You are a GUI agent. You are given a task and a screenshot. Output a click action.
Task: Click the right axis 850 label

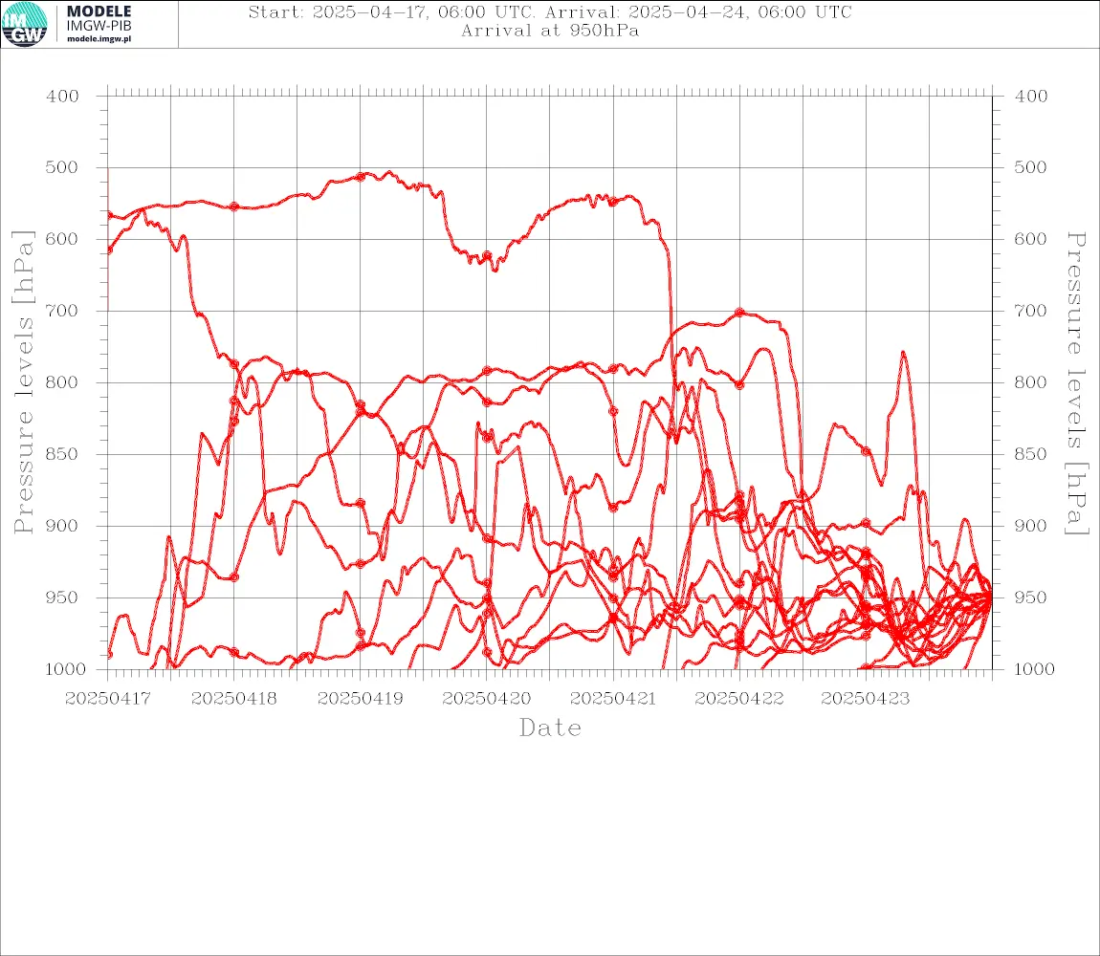tap(1031, 454)
